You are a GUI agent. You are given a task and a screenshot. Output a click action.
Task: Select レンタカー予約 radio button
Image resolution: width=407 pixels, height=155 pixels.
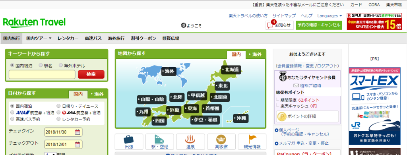(59, 119)
